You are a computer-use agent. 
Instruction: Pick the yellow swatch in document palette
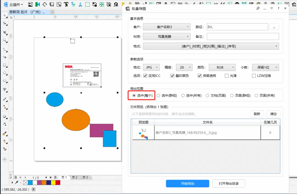[x=53, y=183]
